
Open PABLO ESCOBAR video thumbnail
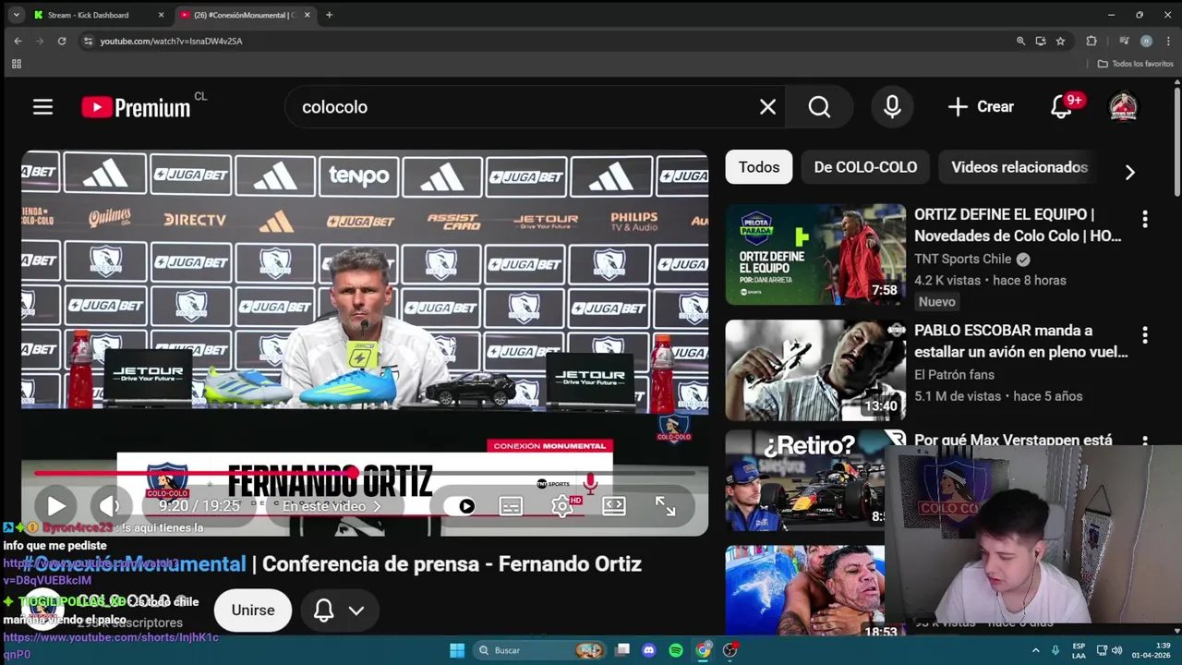(815, 370)
